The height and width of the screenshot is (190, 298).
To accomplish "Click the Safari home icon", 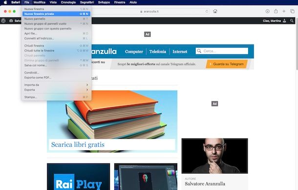I will tap(215, 11).
